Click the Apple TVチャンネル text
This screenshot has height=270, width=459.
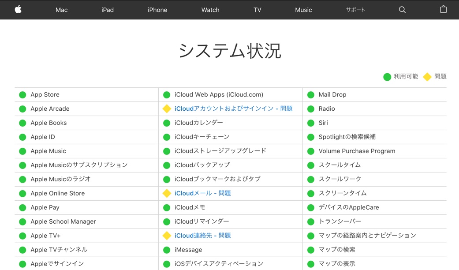pos(59,250)
